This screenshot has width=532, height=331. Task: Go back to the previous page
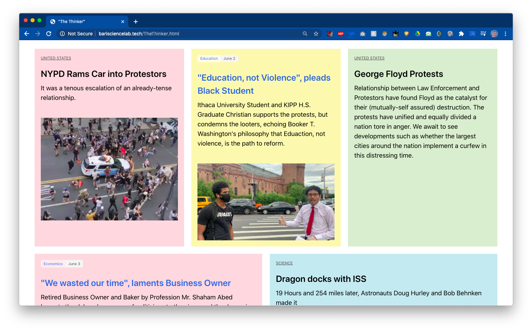pos(27,34)
